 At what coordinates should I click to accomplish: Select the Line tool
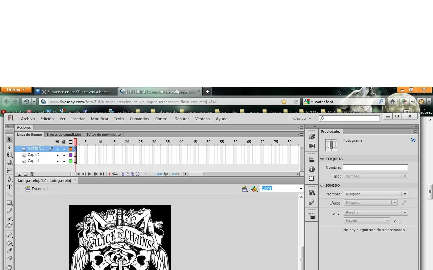(x=9, y=195)
